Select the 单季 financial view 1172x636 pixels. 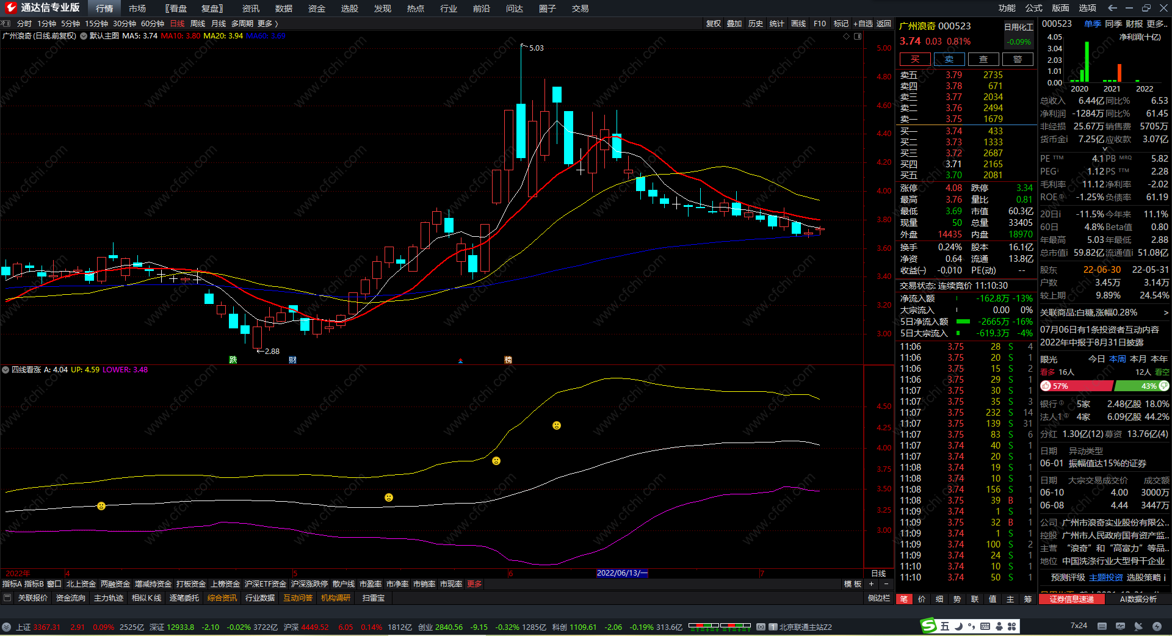(x=1093, y=24)
